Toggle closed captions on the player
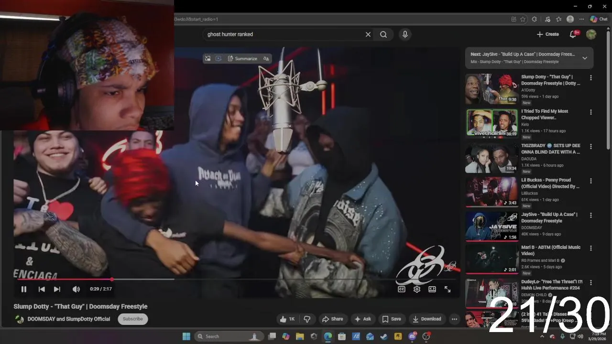Image resolution: width=612 pixels, height=344 pixels. (x=402, y=289)
